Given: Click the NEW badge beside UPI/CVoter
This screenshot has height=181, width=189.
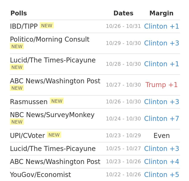Looking at the screenshot, I should [54, 135].
